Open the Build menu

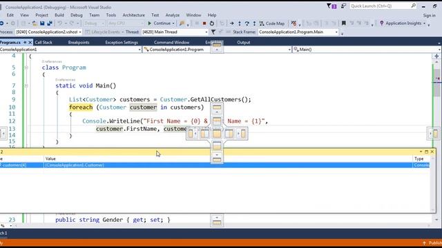click(x=59, y=15)
